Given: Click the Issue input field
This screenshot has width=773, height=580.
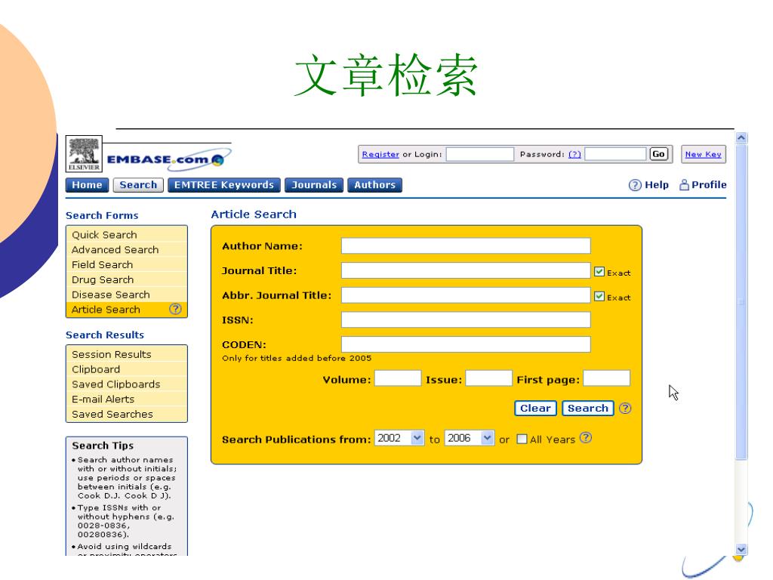Looking at the screenshot, I should pos(489,378).
